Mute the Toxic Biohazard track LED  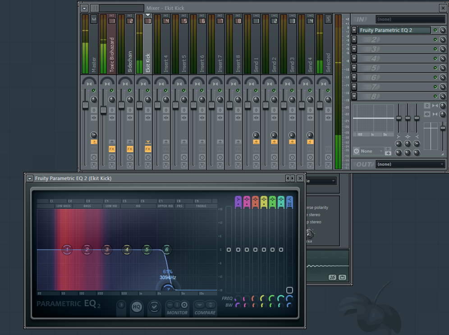click(x=112, y=91)
